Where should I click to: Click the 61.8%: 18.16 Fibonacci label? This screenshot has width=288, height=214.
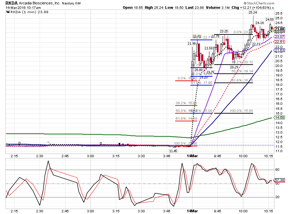tap(242, 80)
